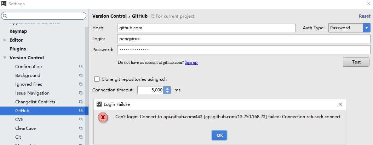Click the Reset link
373x145 pixels.
point(365,16)
